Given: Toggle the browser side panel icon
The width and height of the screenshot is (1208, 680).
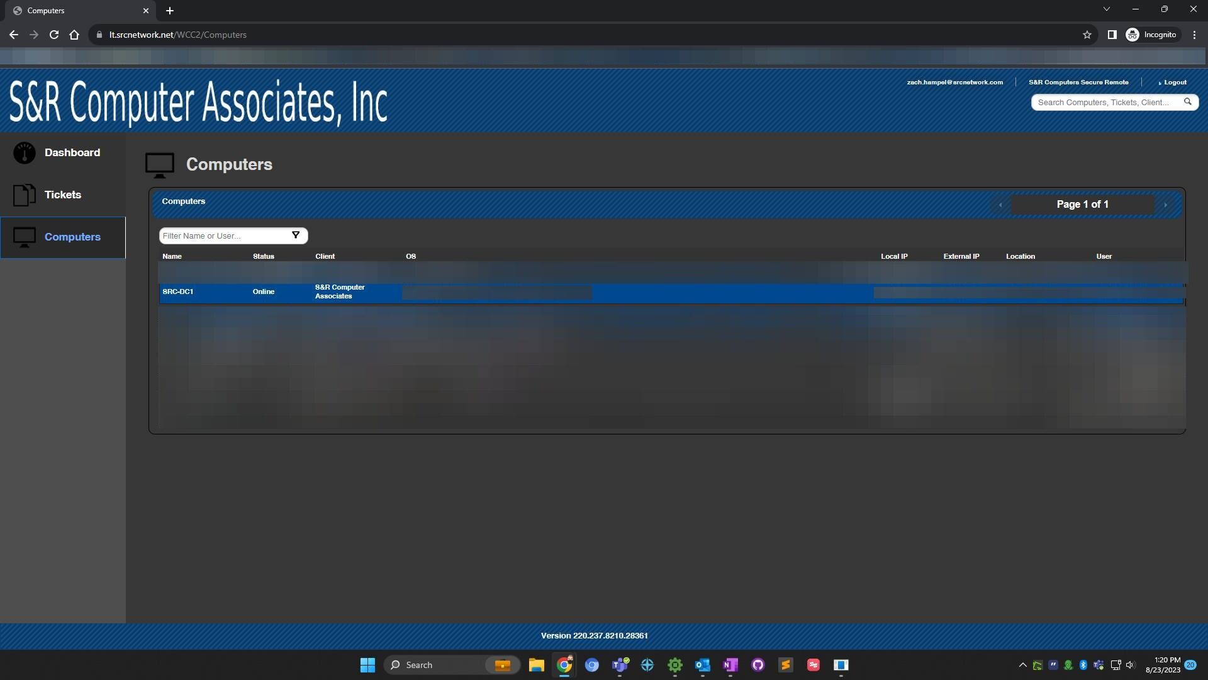Looking at the screenshot, I should (1112, 35).
